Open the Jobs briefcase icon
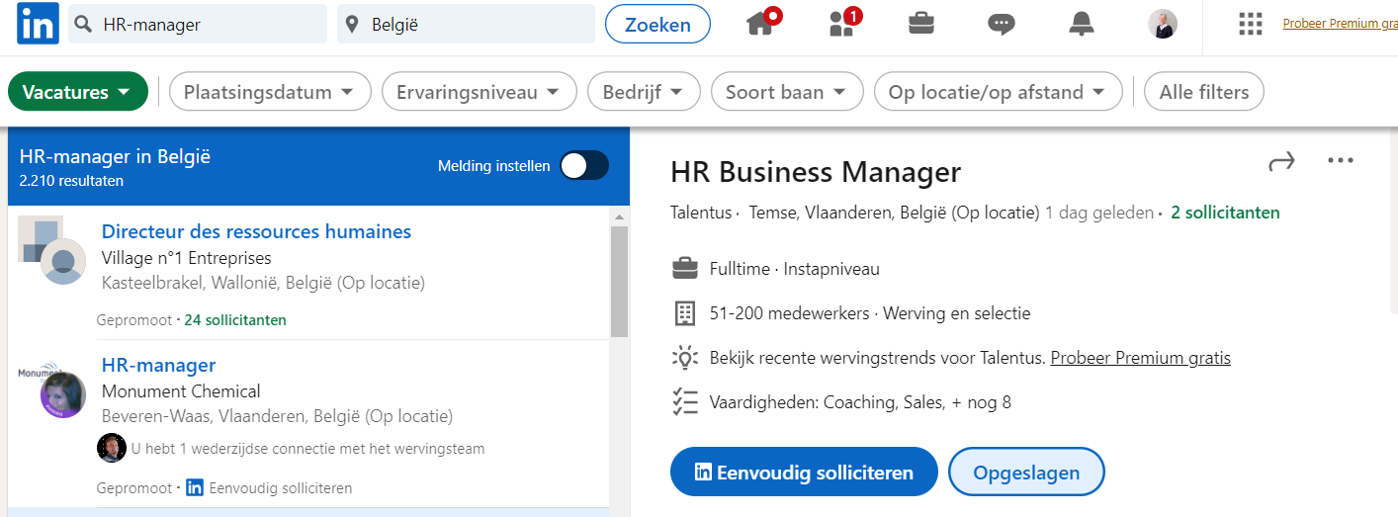 [921, 23]
